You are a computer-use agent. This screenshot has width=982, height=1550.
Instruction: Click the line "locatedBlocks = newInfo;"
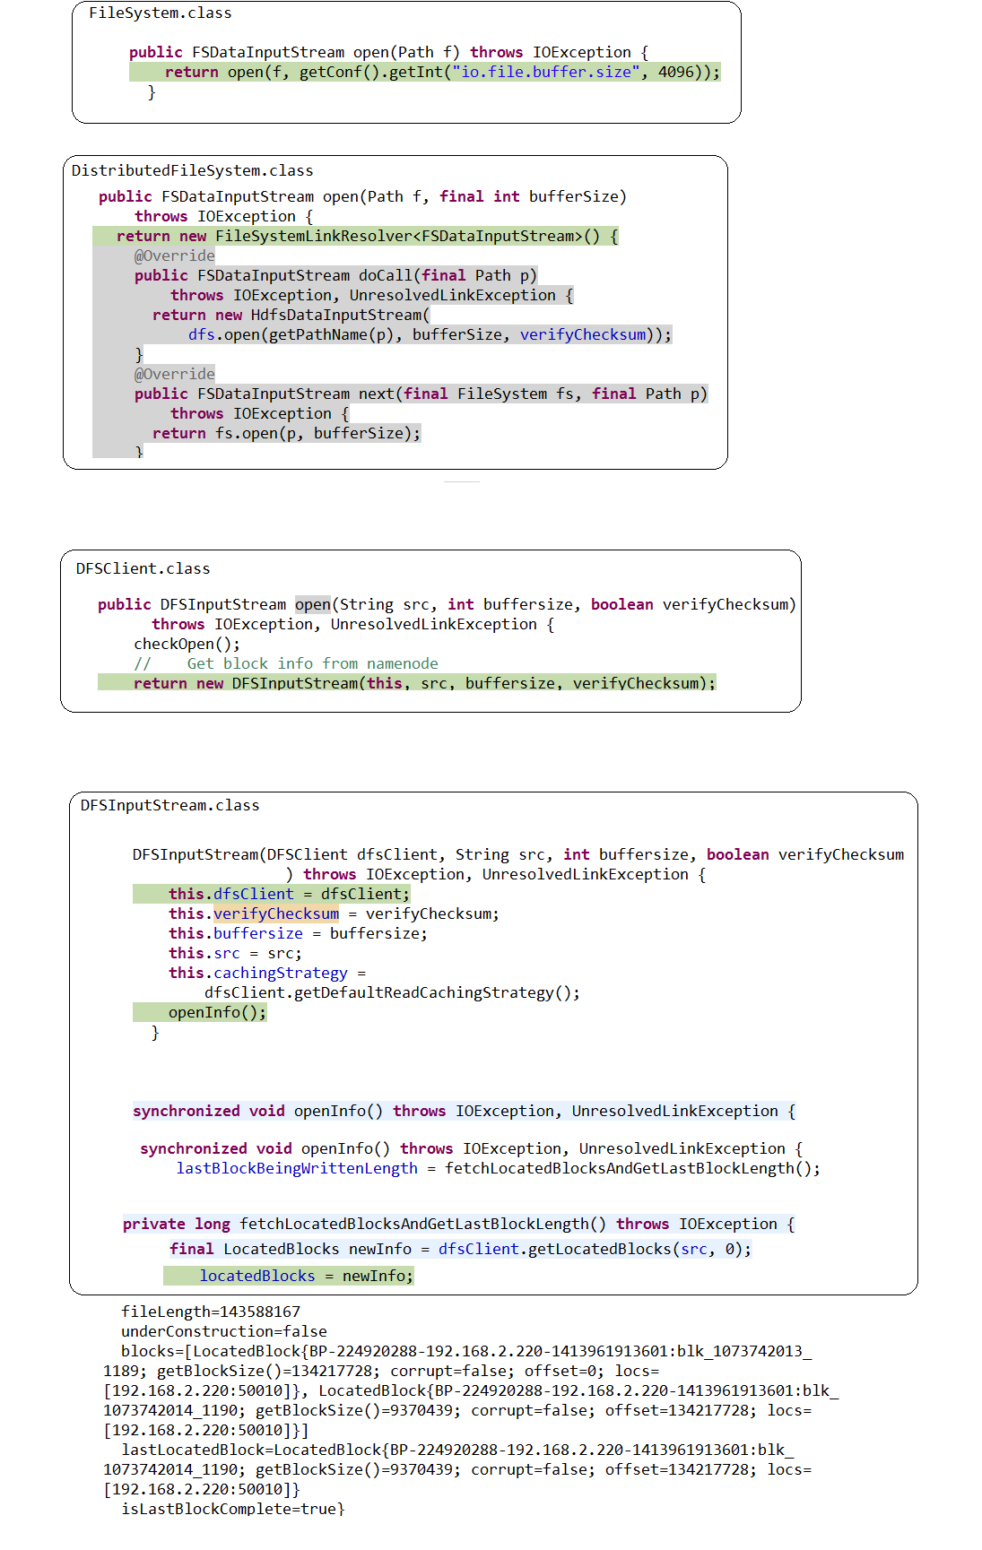307,1277
